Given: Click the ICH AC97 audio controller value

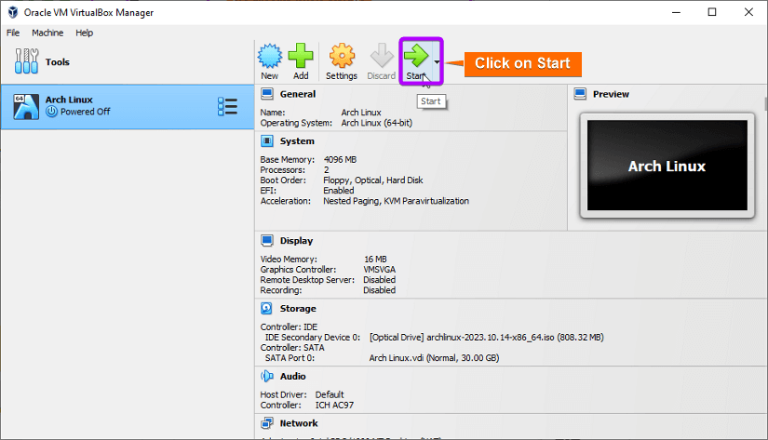Looking at the screenshot, I should click(x=334, y=405).
